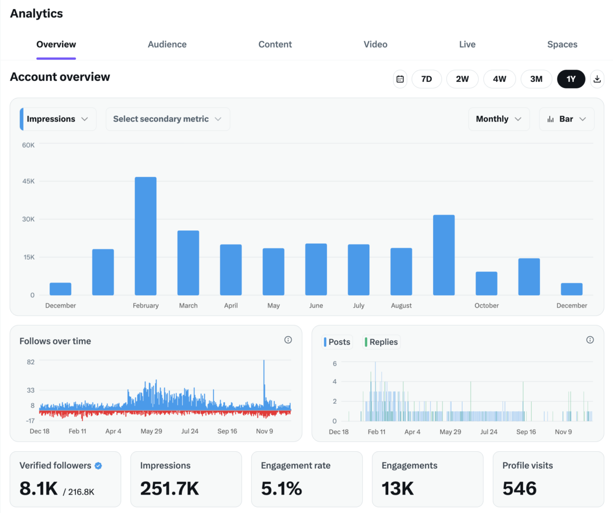Toggle the Posts legend in the chart
The width and height of the screenshot is (613, 513).
[337, 342]
